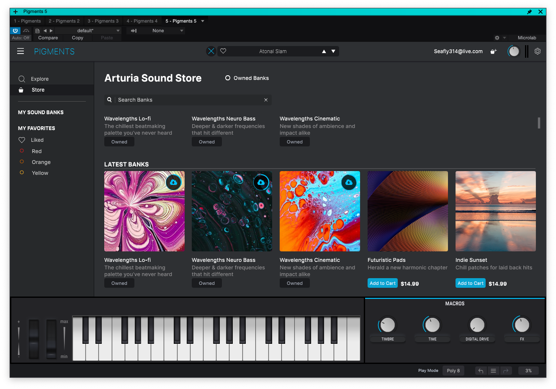Image resolution: width=556 pixels, height=389 pixels.
Task: Switch to 4 - Pigments 4 tab
Action: tap(142, 21)
